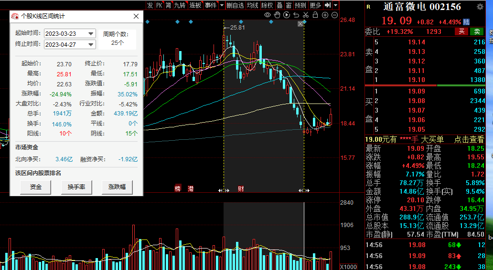Click the 资金 ranking button
This screenshot has height=270, width=493.
click(x=35, y=187)
